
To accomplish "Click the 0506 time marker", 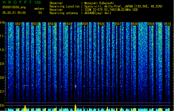I will (x=101, y=24).
